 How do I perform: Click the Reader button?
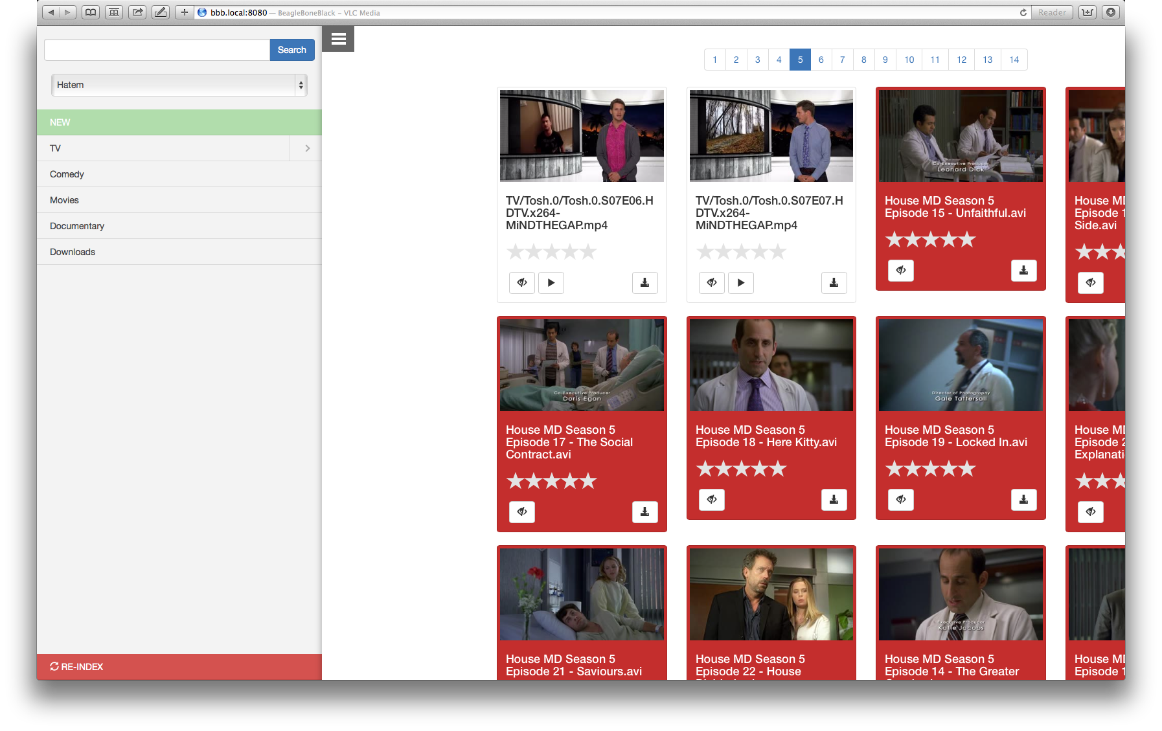click(x=1052, y=12)
